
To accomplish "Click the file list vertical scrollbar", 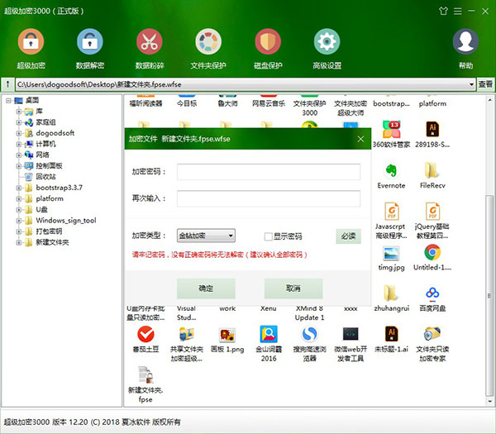I will tap(489, 296).
